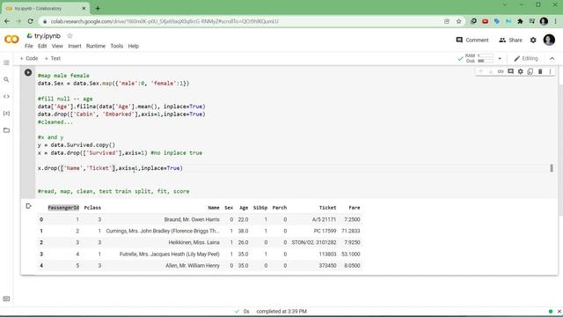
Task: Click the try.ipynb notebook title
Action: click(48, 35)
